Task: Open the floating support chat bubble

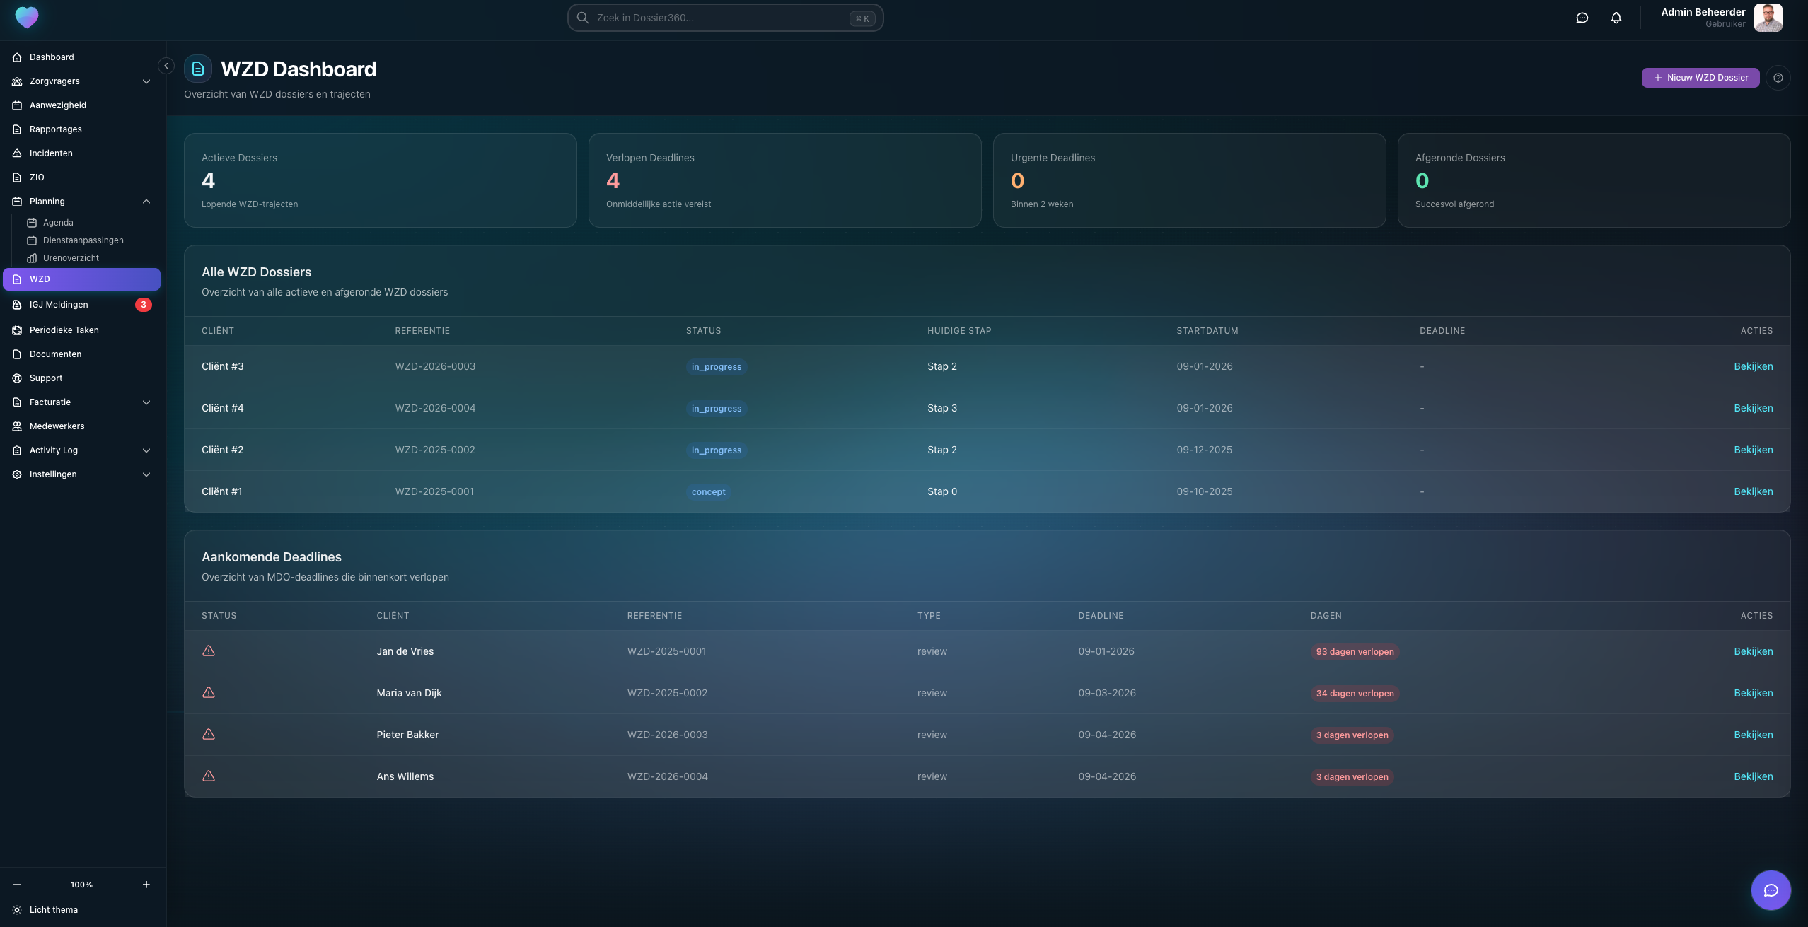Action: [1770, 890]
